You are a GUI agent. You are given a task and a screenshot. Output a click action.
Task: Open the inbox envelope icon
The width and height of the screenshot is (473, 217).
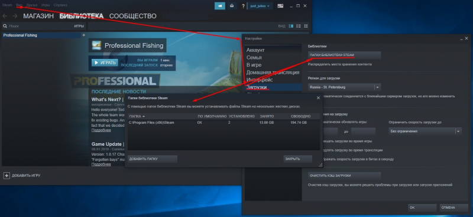click(232, 6)
